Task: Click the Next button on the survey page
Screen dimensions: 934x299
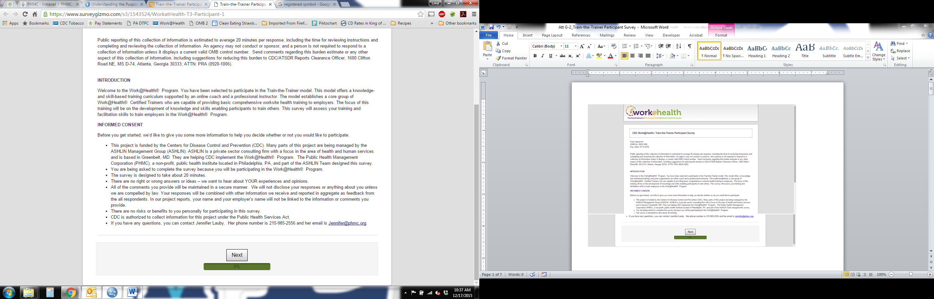Action: (237, 255)
